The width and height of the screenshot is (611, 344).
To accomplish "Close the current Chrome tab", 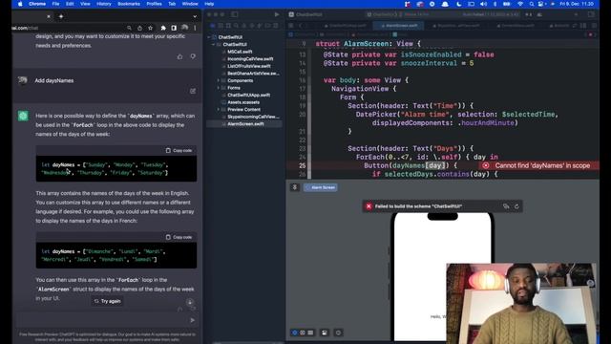I will pos(49,16).
